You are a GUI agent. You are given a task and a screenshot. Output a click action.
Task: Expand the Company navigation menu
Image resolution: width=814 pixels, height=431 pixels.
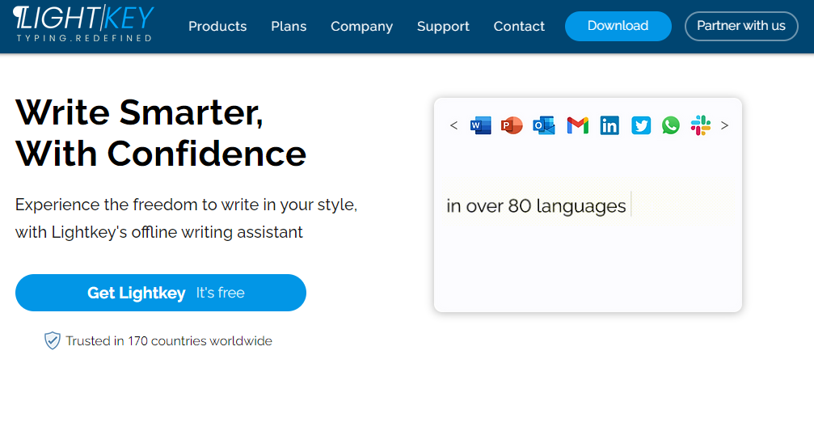361,27
